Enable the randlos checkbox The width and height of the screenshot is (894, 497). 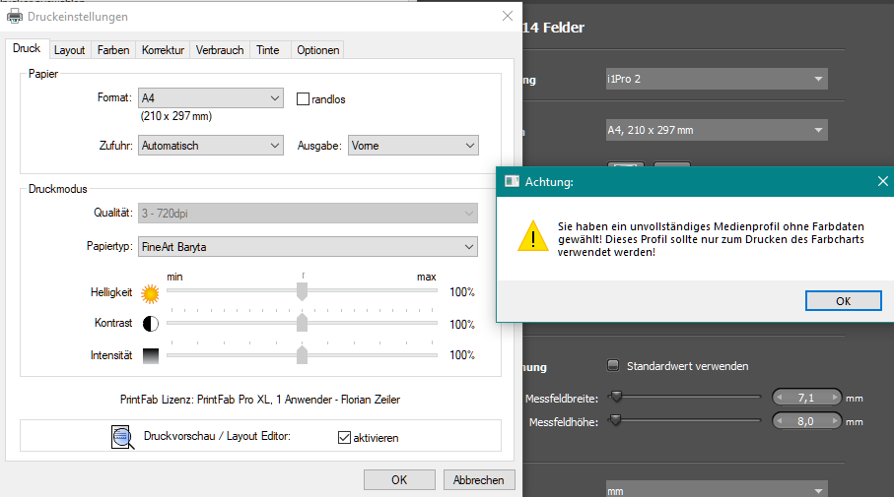(304, 98)
